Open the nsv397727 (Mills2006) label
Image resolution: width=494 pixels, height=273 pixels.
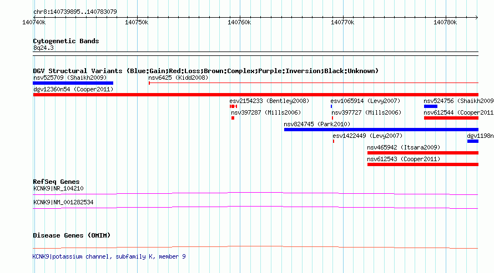tap(366, 112)
